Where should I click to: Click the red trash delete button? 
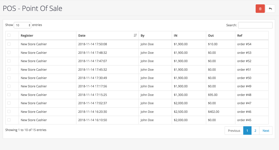tap(260, 9)
